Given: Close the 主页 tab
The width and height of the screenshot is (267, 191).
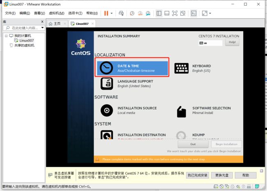Looking at the screenshot, I should [65, 24].
